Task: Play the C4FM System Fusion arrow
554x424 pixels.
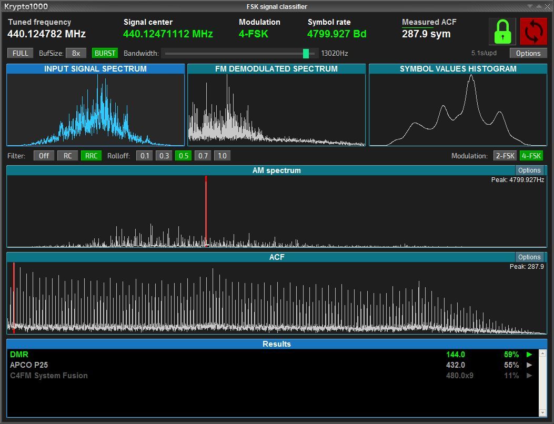Action: pyautogui.click(x=529, y=376)
